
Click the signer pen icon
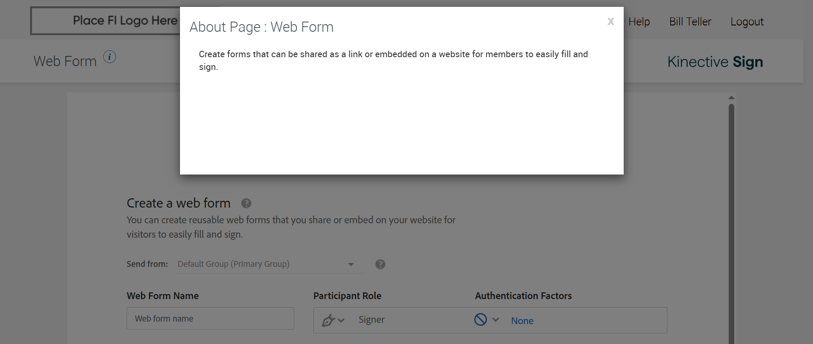coord(328,320)
